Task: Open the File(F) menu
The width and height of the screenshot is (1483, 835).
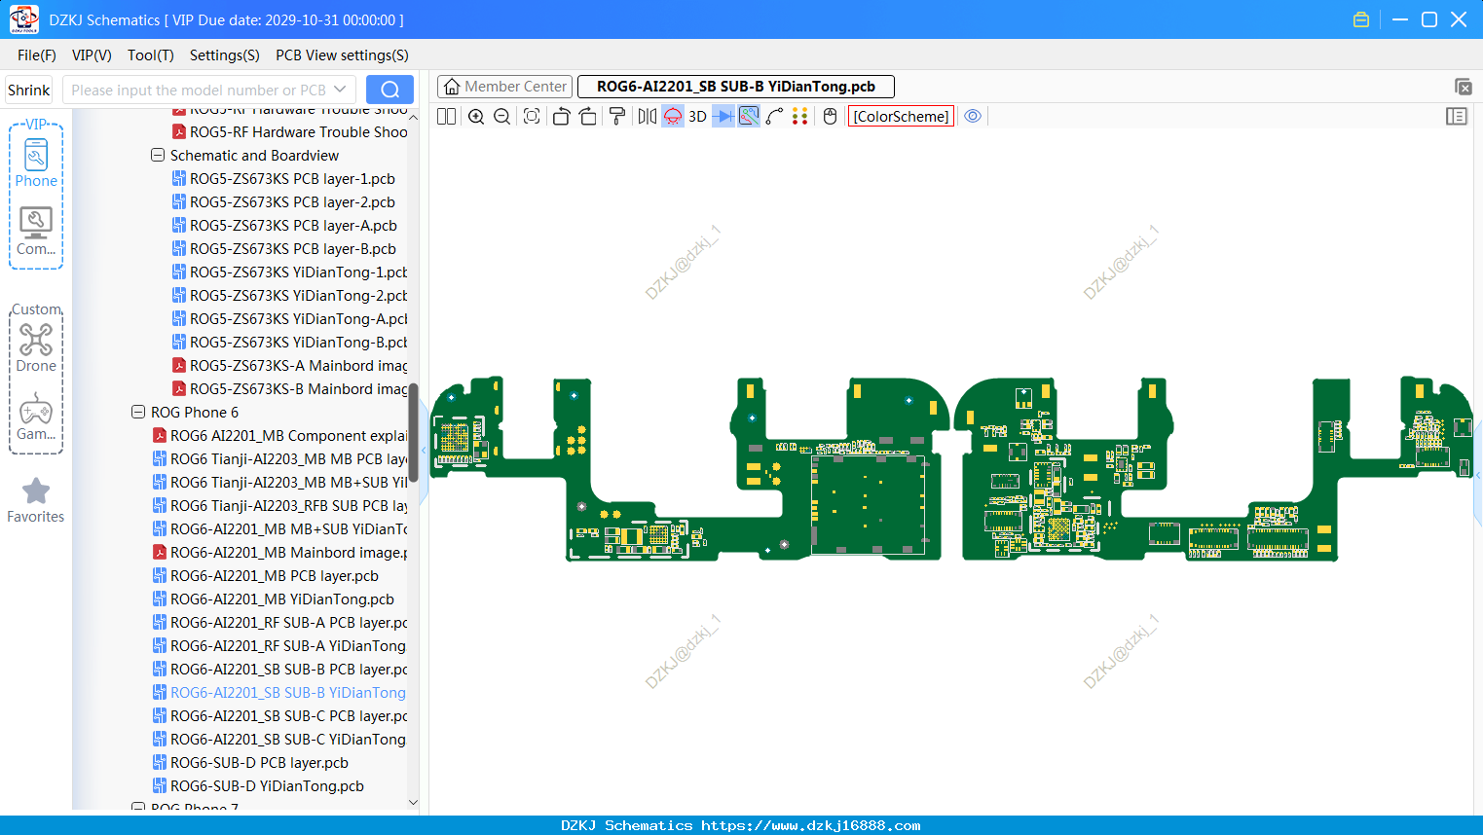Action: tap(37, 55)
